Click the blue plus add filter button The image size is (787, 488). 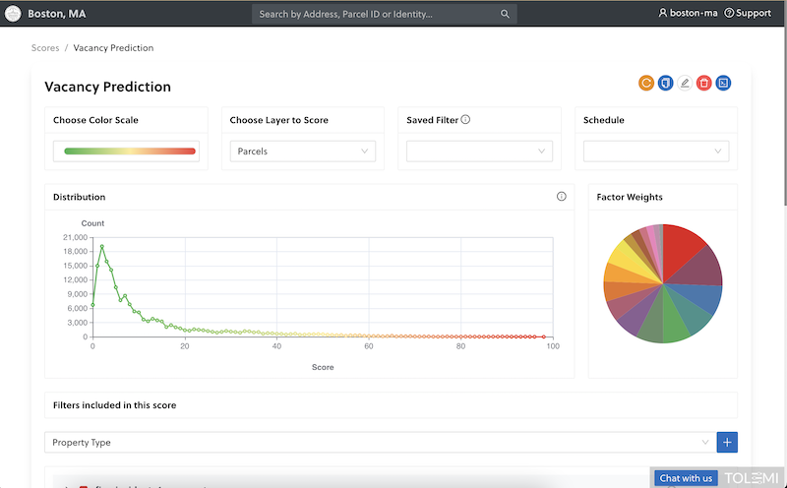pyautogui.click(x=727, y=443)
